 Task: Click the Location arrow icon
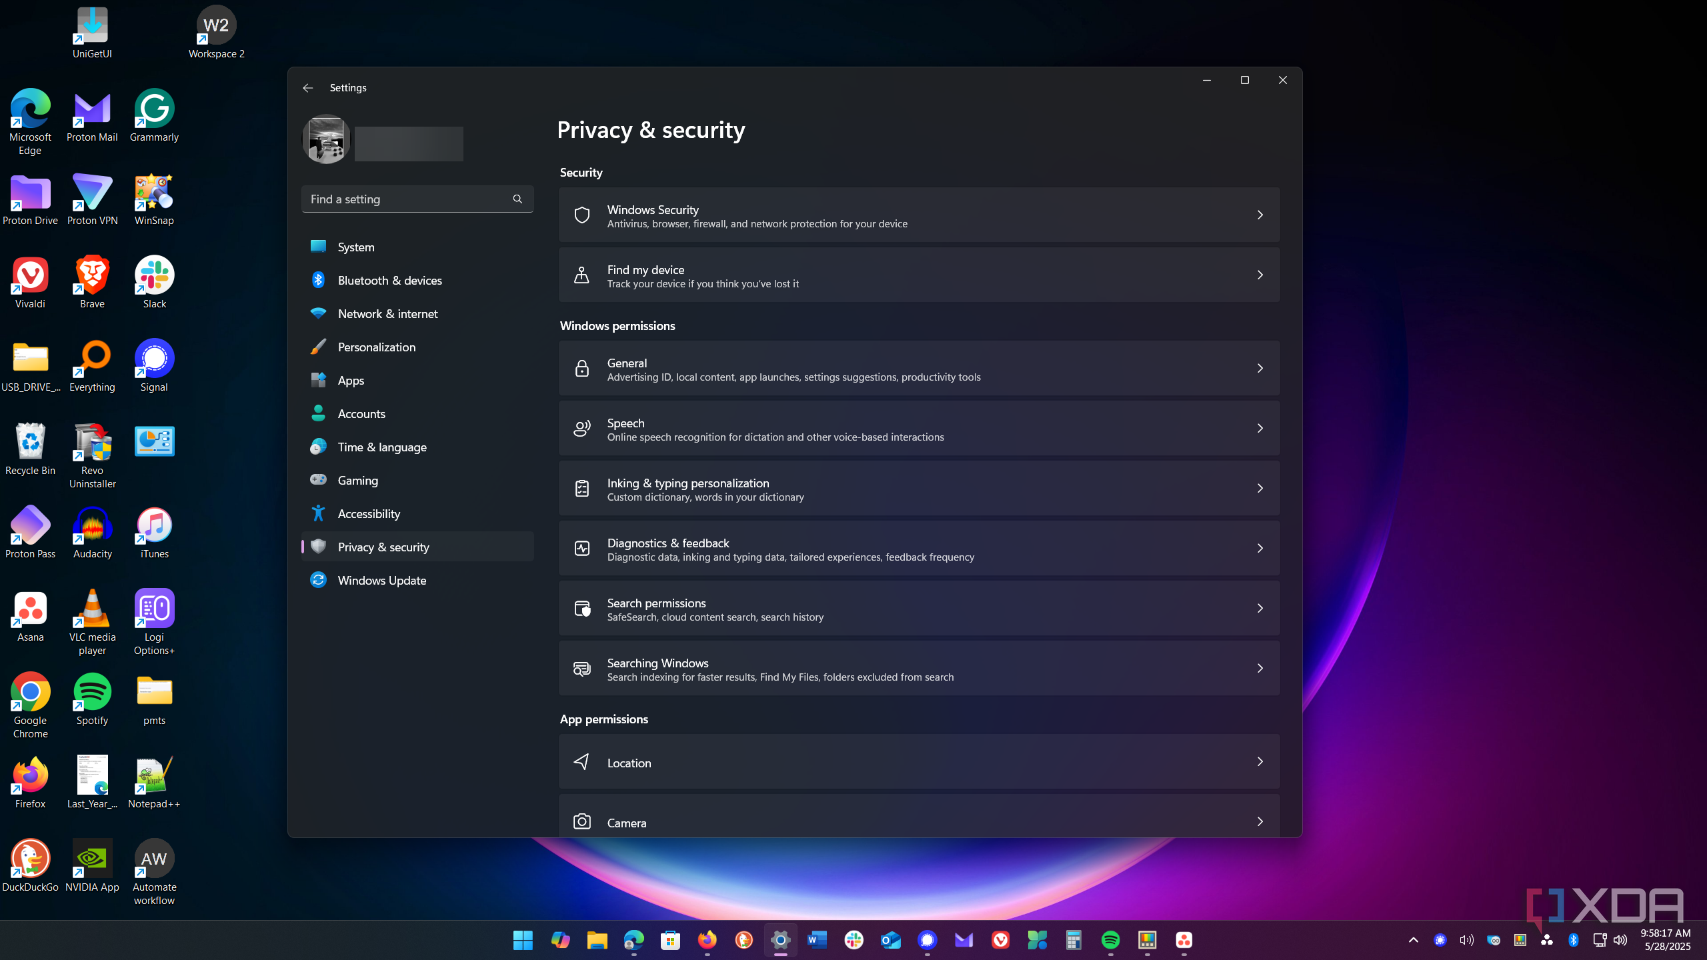tap(582, 761)
